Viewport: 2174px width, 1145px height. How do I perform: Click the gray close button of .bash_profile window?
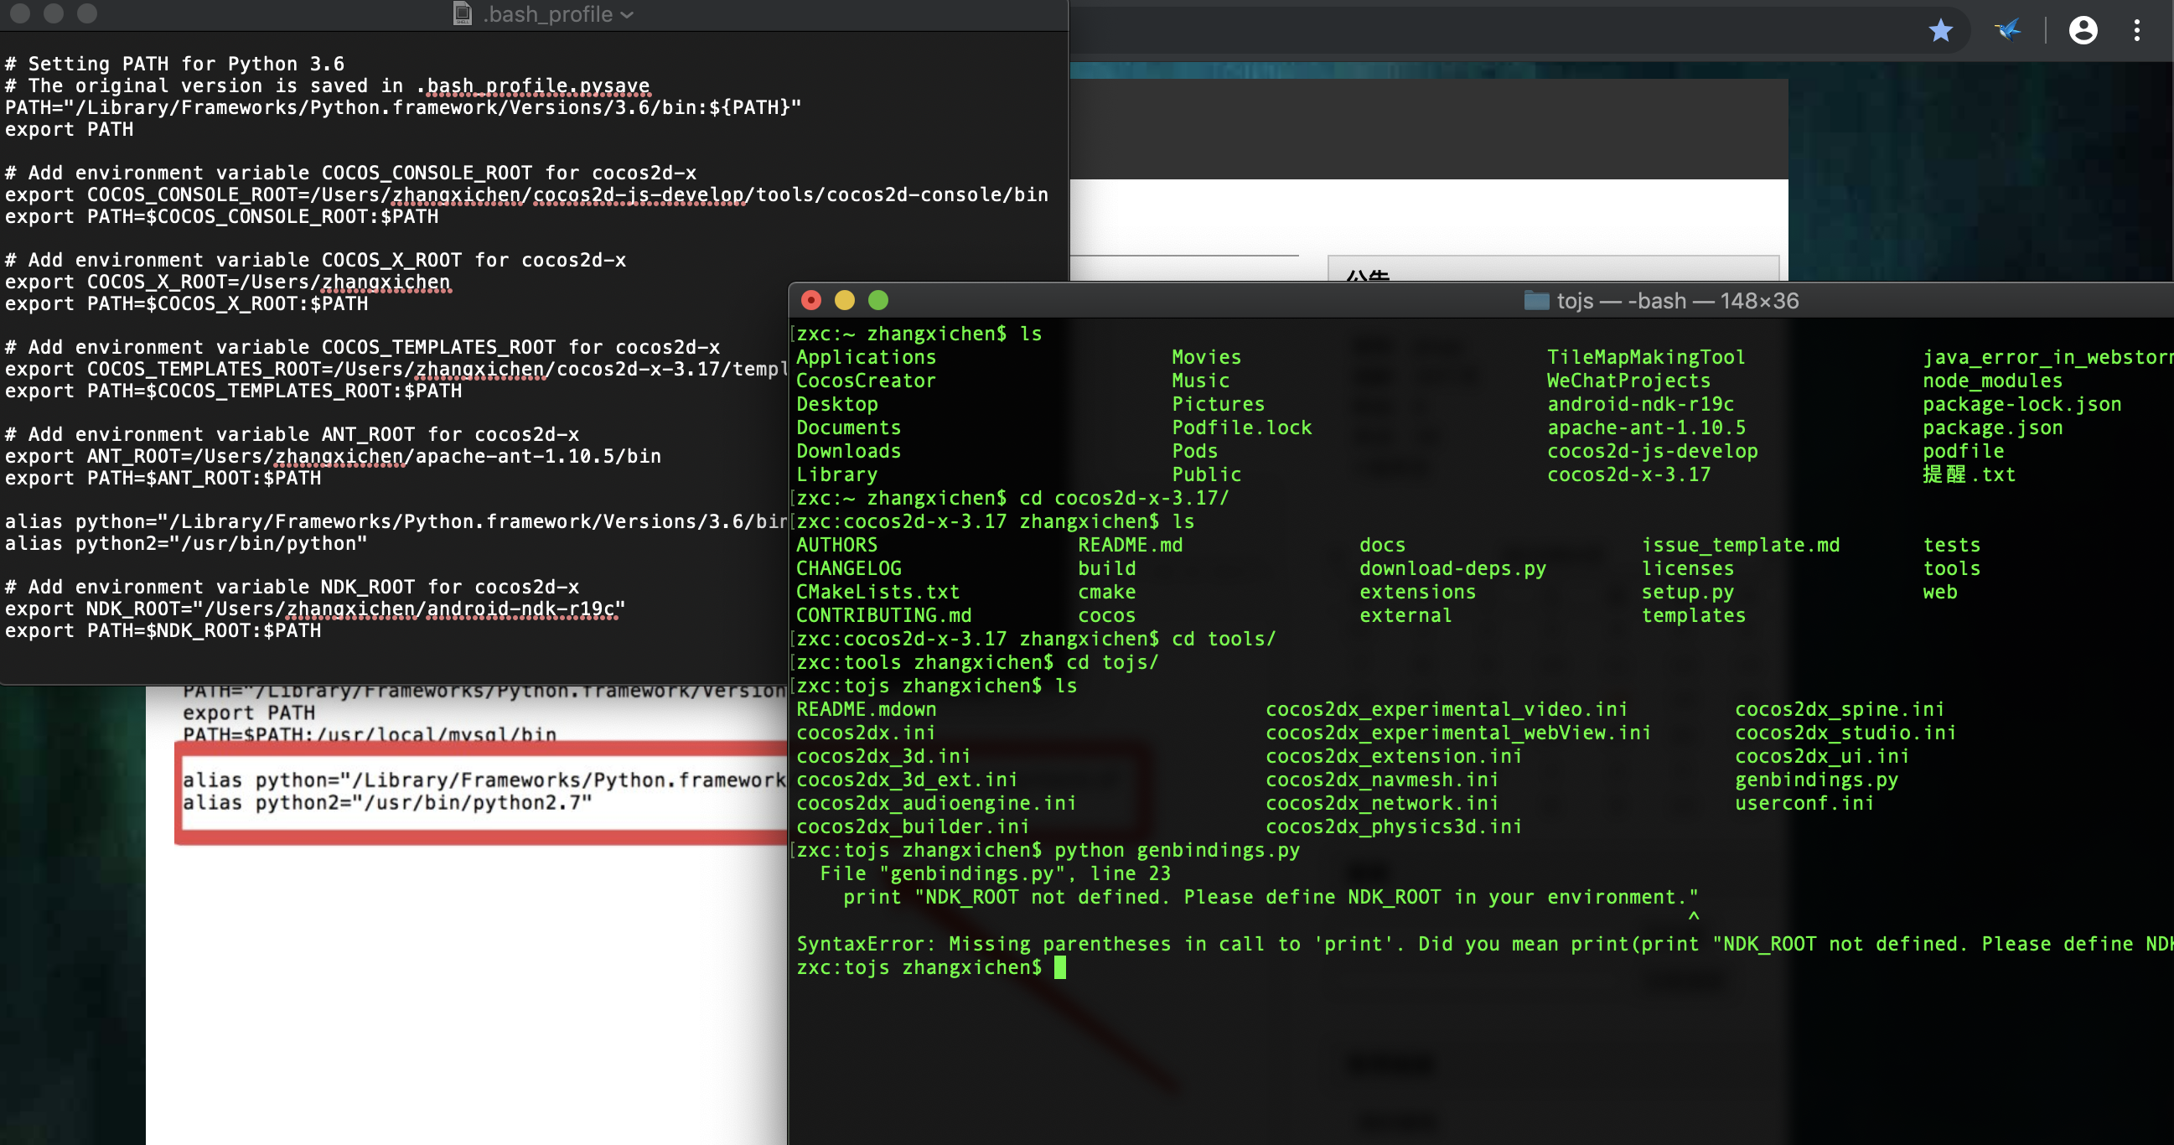coord(20,13)
